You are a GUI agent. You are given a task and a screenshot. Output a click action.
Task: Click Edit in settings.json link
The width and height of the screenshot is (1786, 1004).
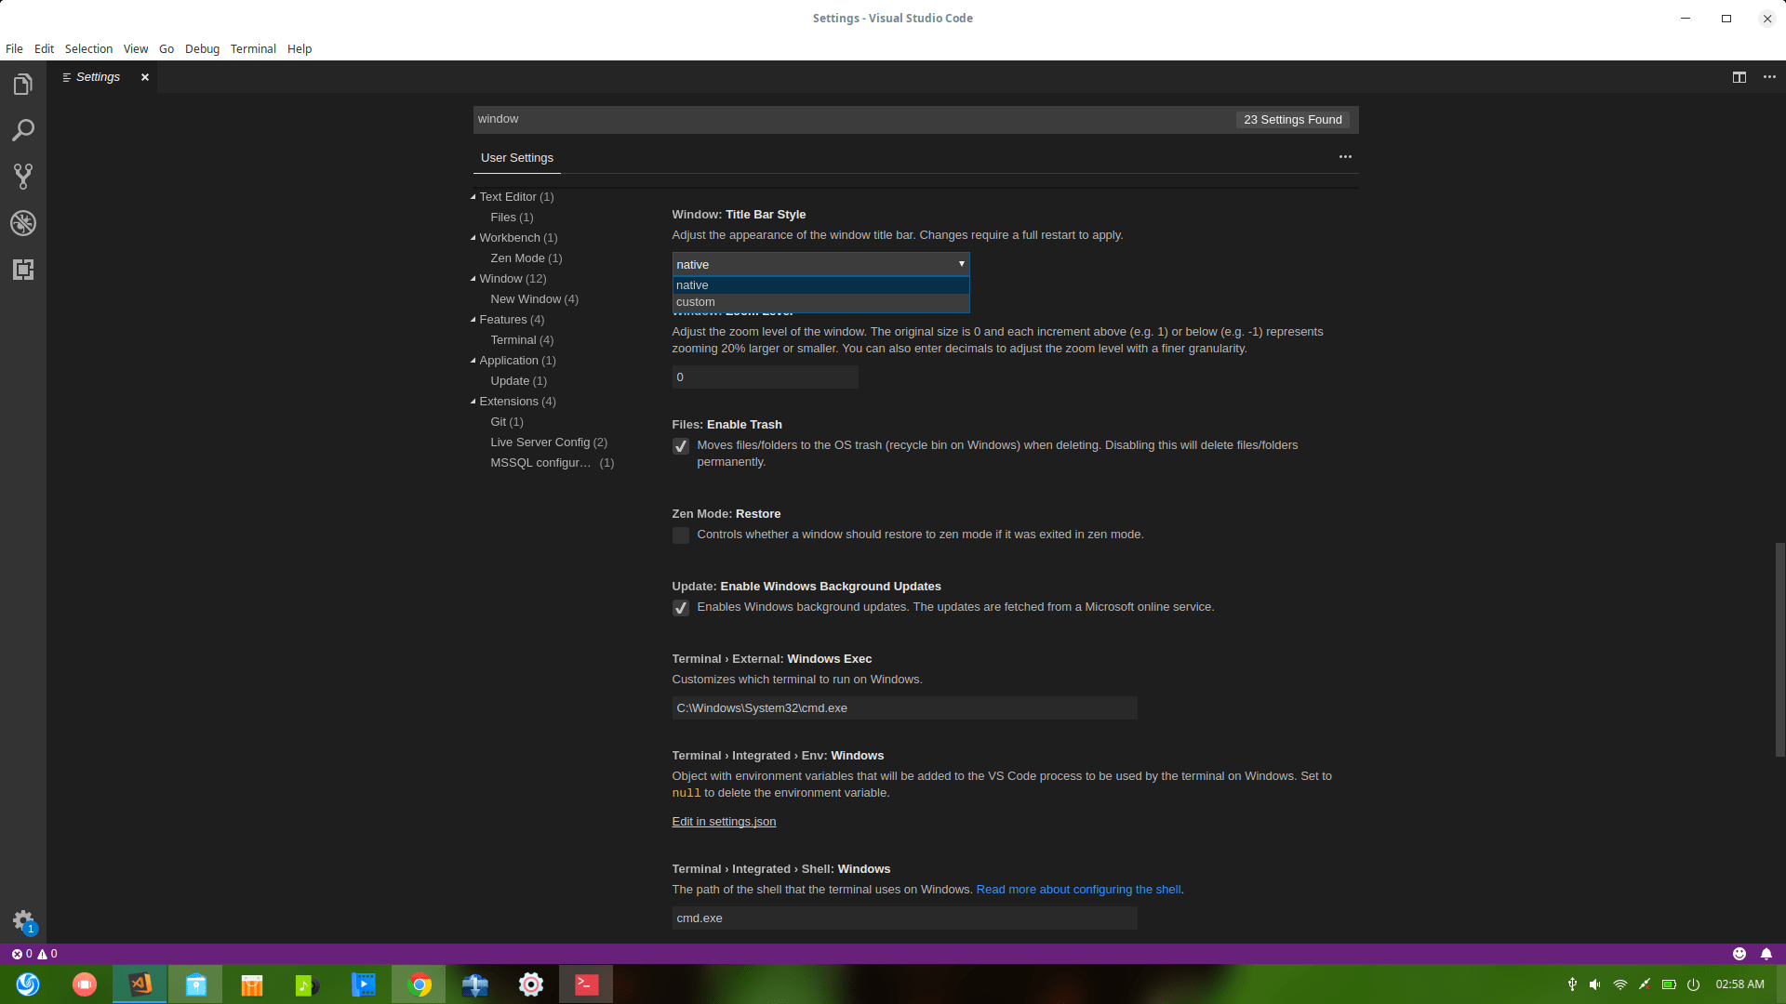pyautogui.click(x=723, y=821)
